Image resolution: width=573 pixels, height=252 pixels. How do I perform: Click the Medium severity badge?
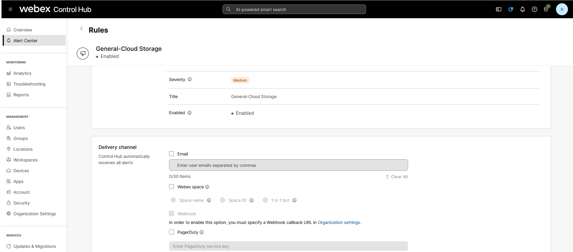(x=240, y=80)
